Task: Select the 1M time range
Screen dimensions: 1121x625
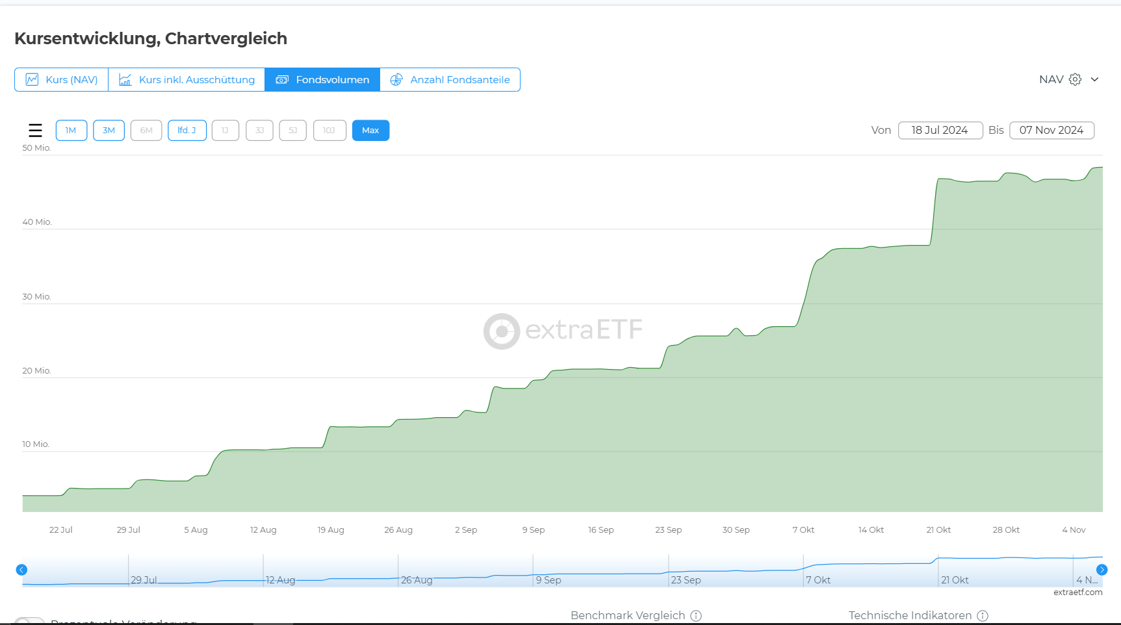Action: tap(71, 131)
